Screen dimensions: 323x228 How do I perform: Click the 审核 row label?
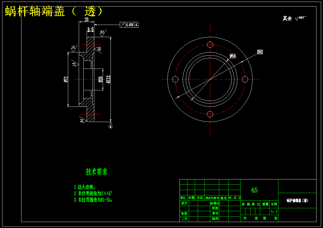pyautogui.click(x=184, y=214)
